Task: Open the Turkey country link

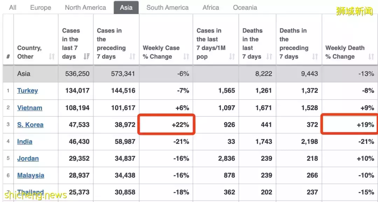Action: point(28,91)
